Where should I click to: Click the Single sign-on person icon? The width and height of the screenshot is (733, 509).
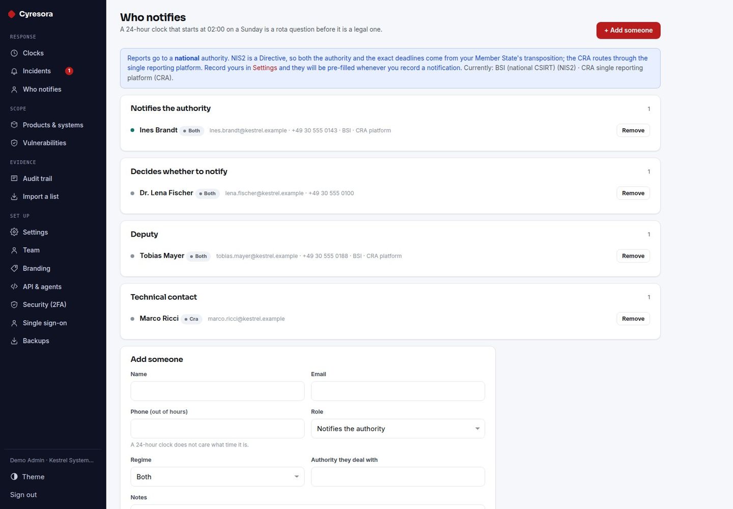(14, 323)
